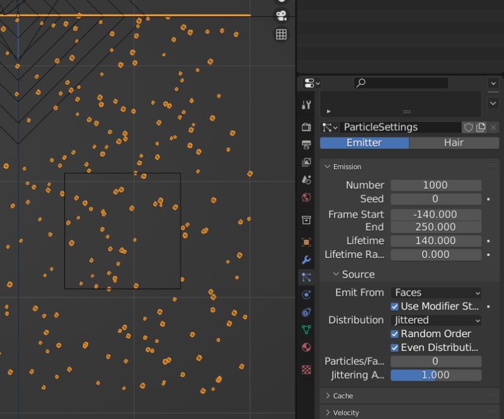504x419 pixels.
Task: Open the editor type dropdown
Action: click(x=312, y=83)
